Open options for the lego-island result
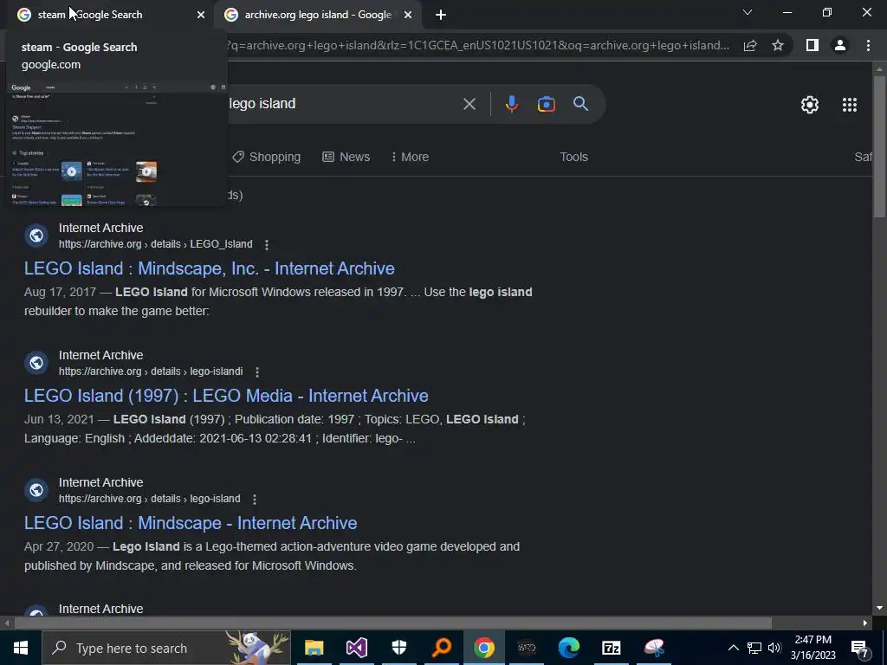The height and width of the screenshot is (665, 887). [255, 499]
